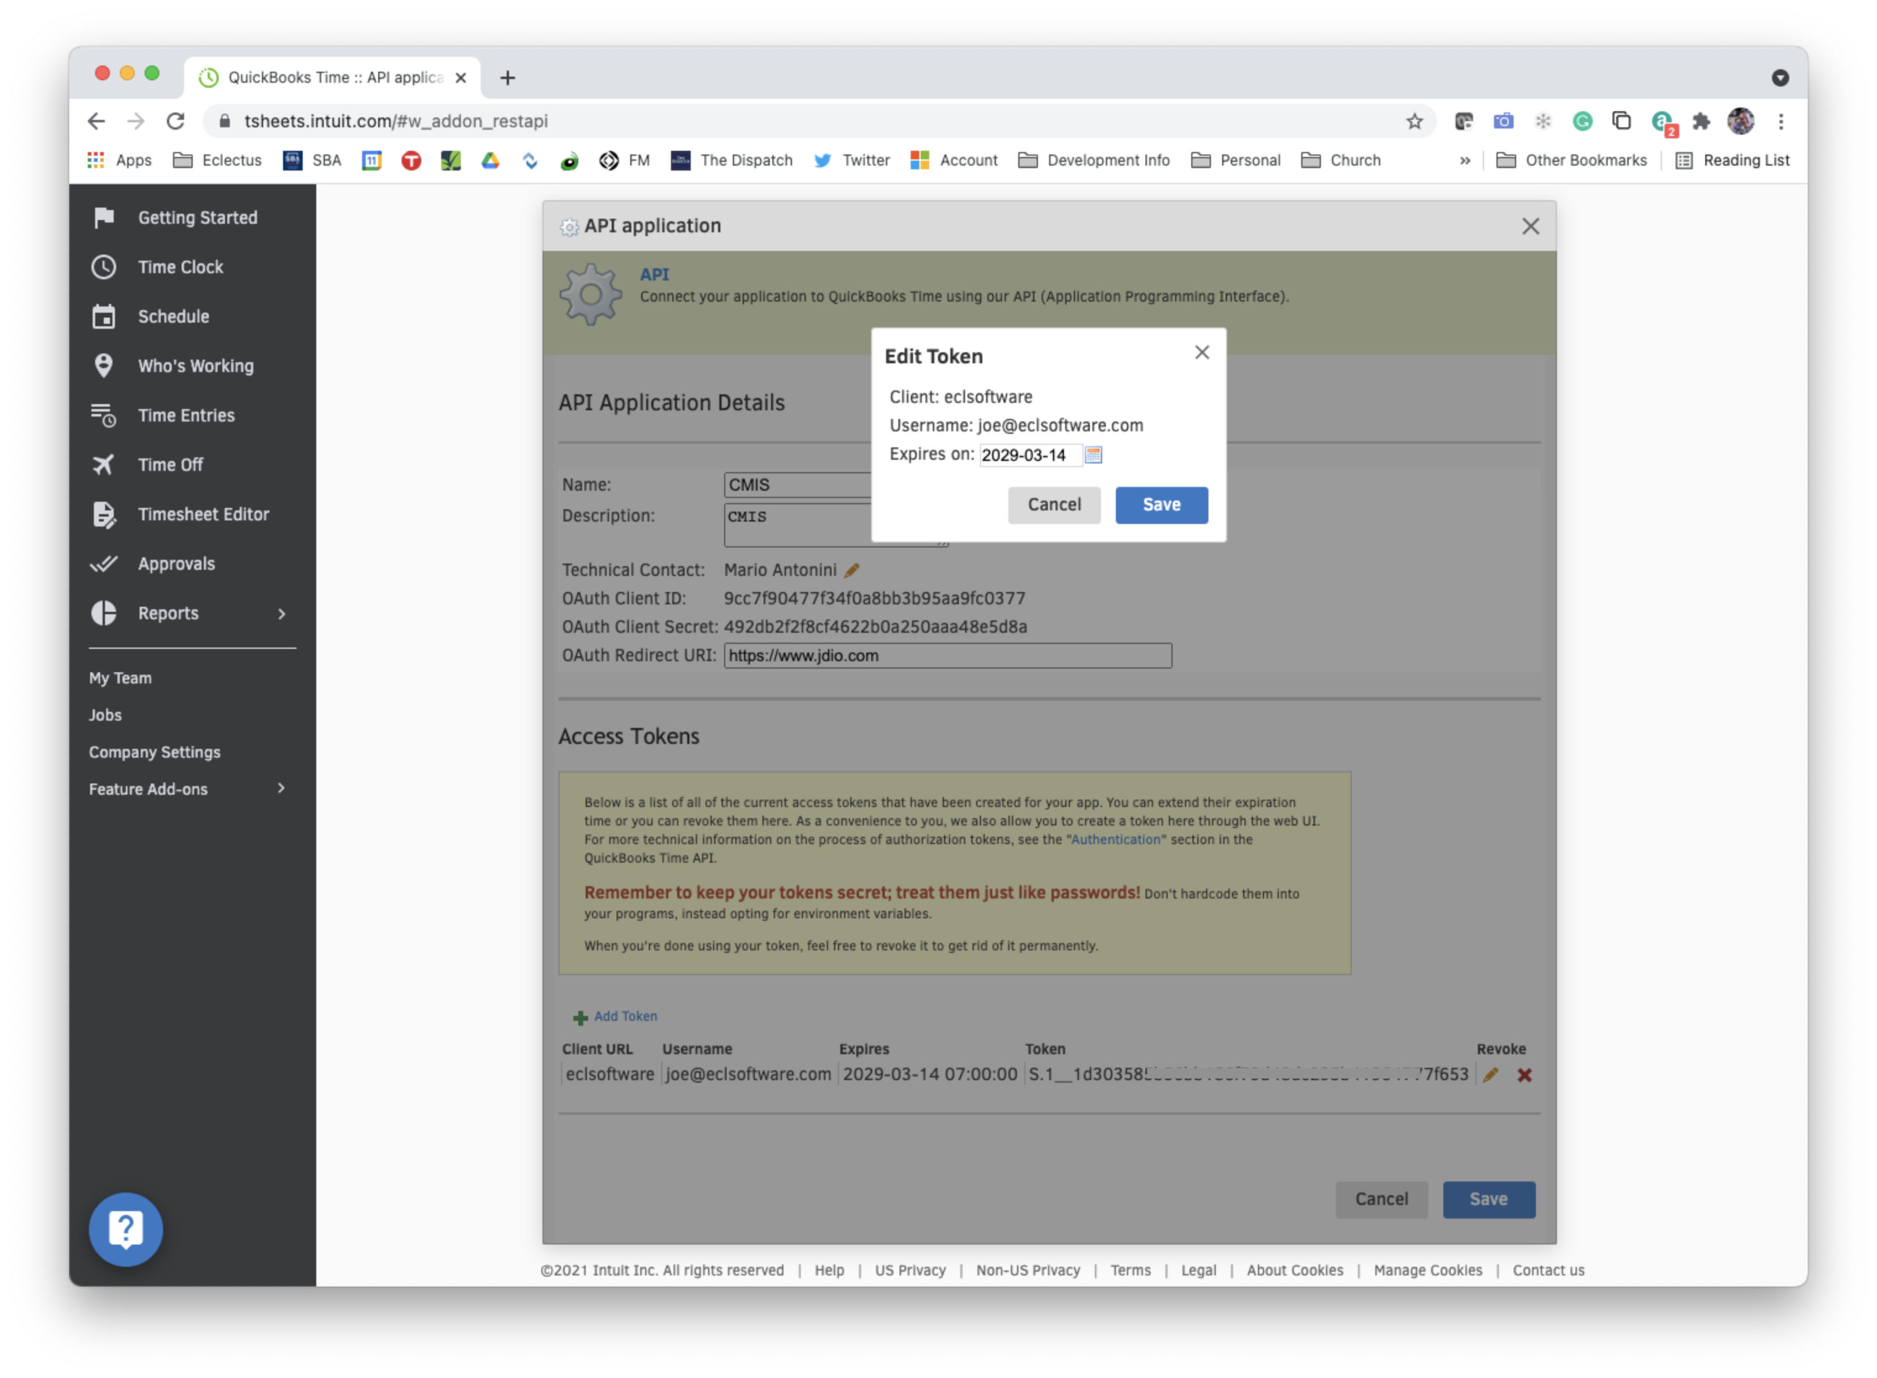The width and height of the screenshot is (1877, 1378).
Task: Open the Google Calendar bookmark icon
Action: (371, 160)
